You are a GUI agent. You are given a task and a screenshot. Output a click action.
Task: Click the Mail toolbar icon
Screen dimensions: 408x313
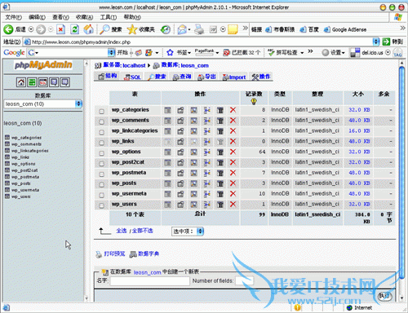[182, 29]
